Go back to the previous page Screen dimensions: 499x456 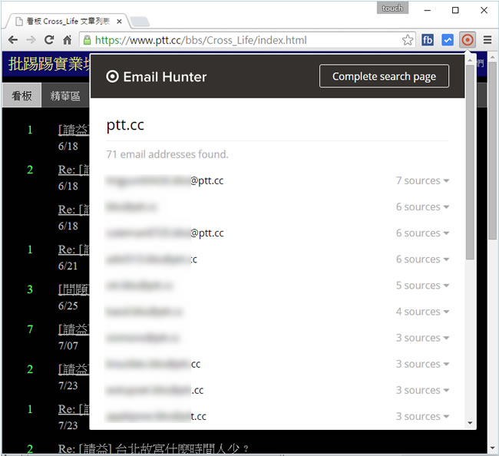pos(13,40)
